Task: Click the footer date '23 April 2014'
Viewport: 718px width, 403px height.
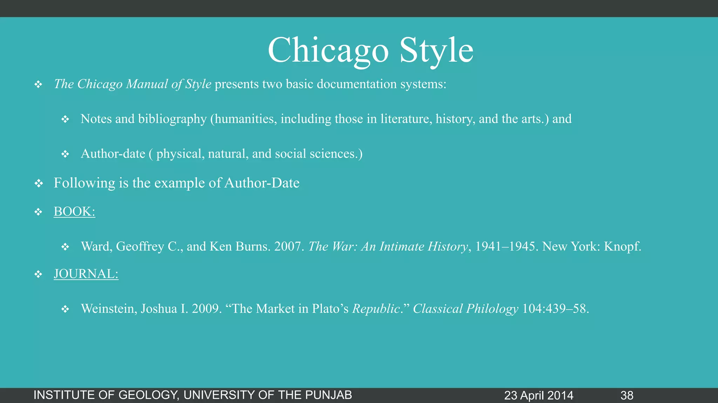Action: (539, 395)
